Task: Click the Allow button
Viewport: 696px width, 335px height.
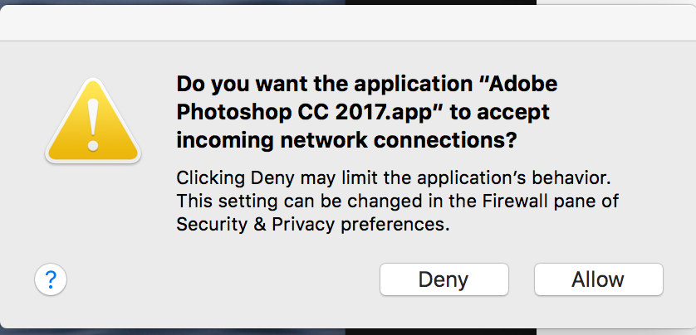Action: 598,279
